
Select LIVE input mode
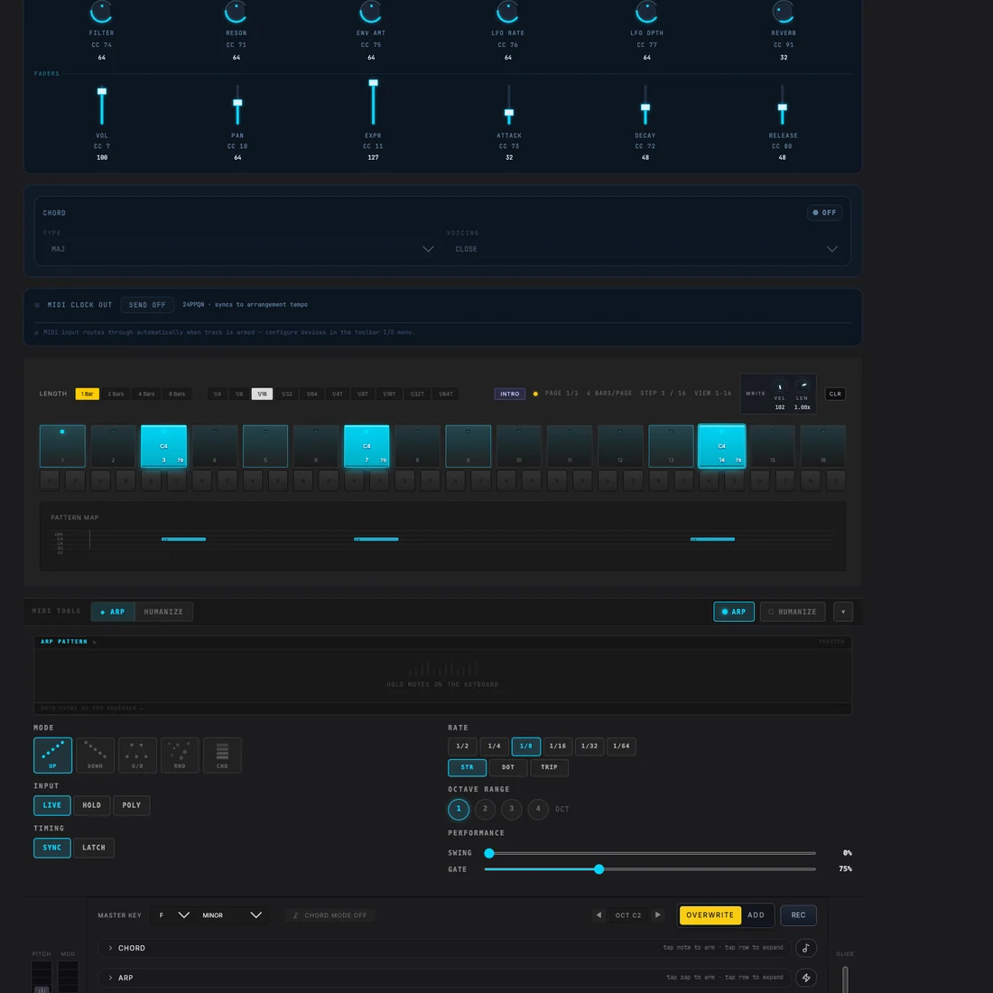[52, 805]
